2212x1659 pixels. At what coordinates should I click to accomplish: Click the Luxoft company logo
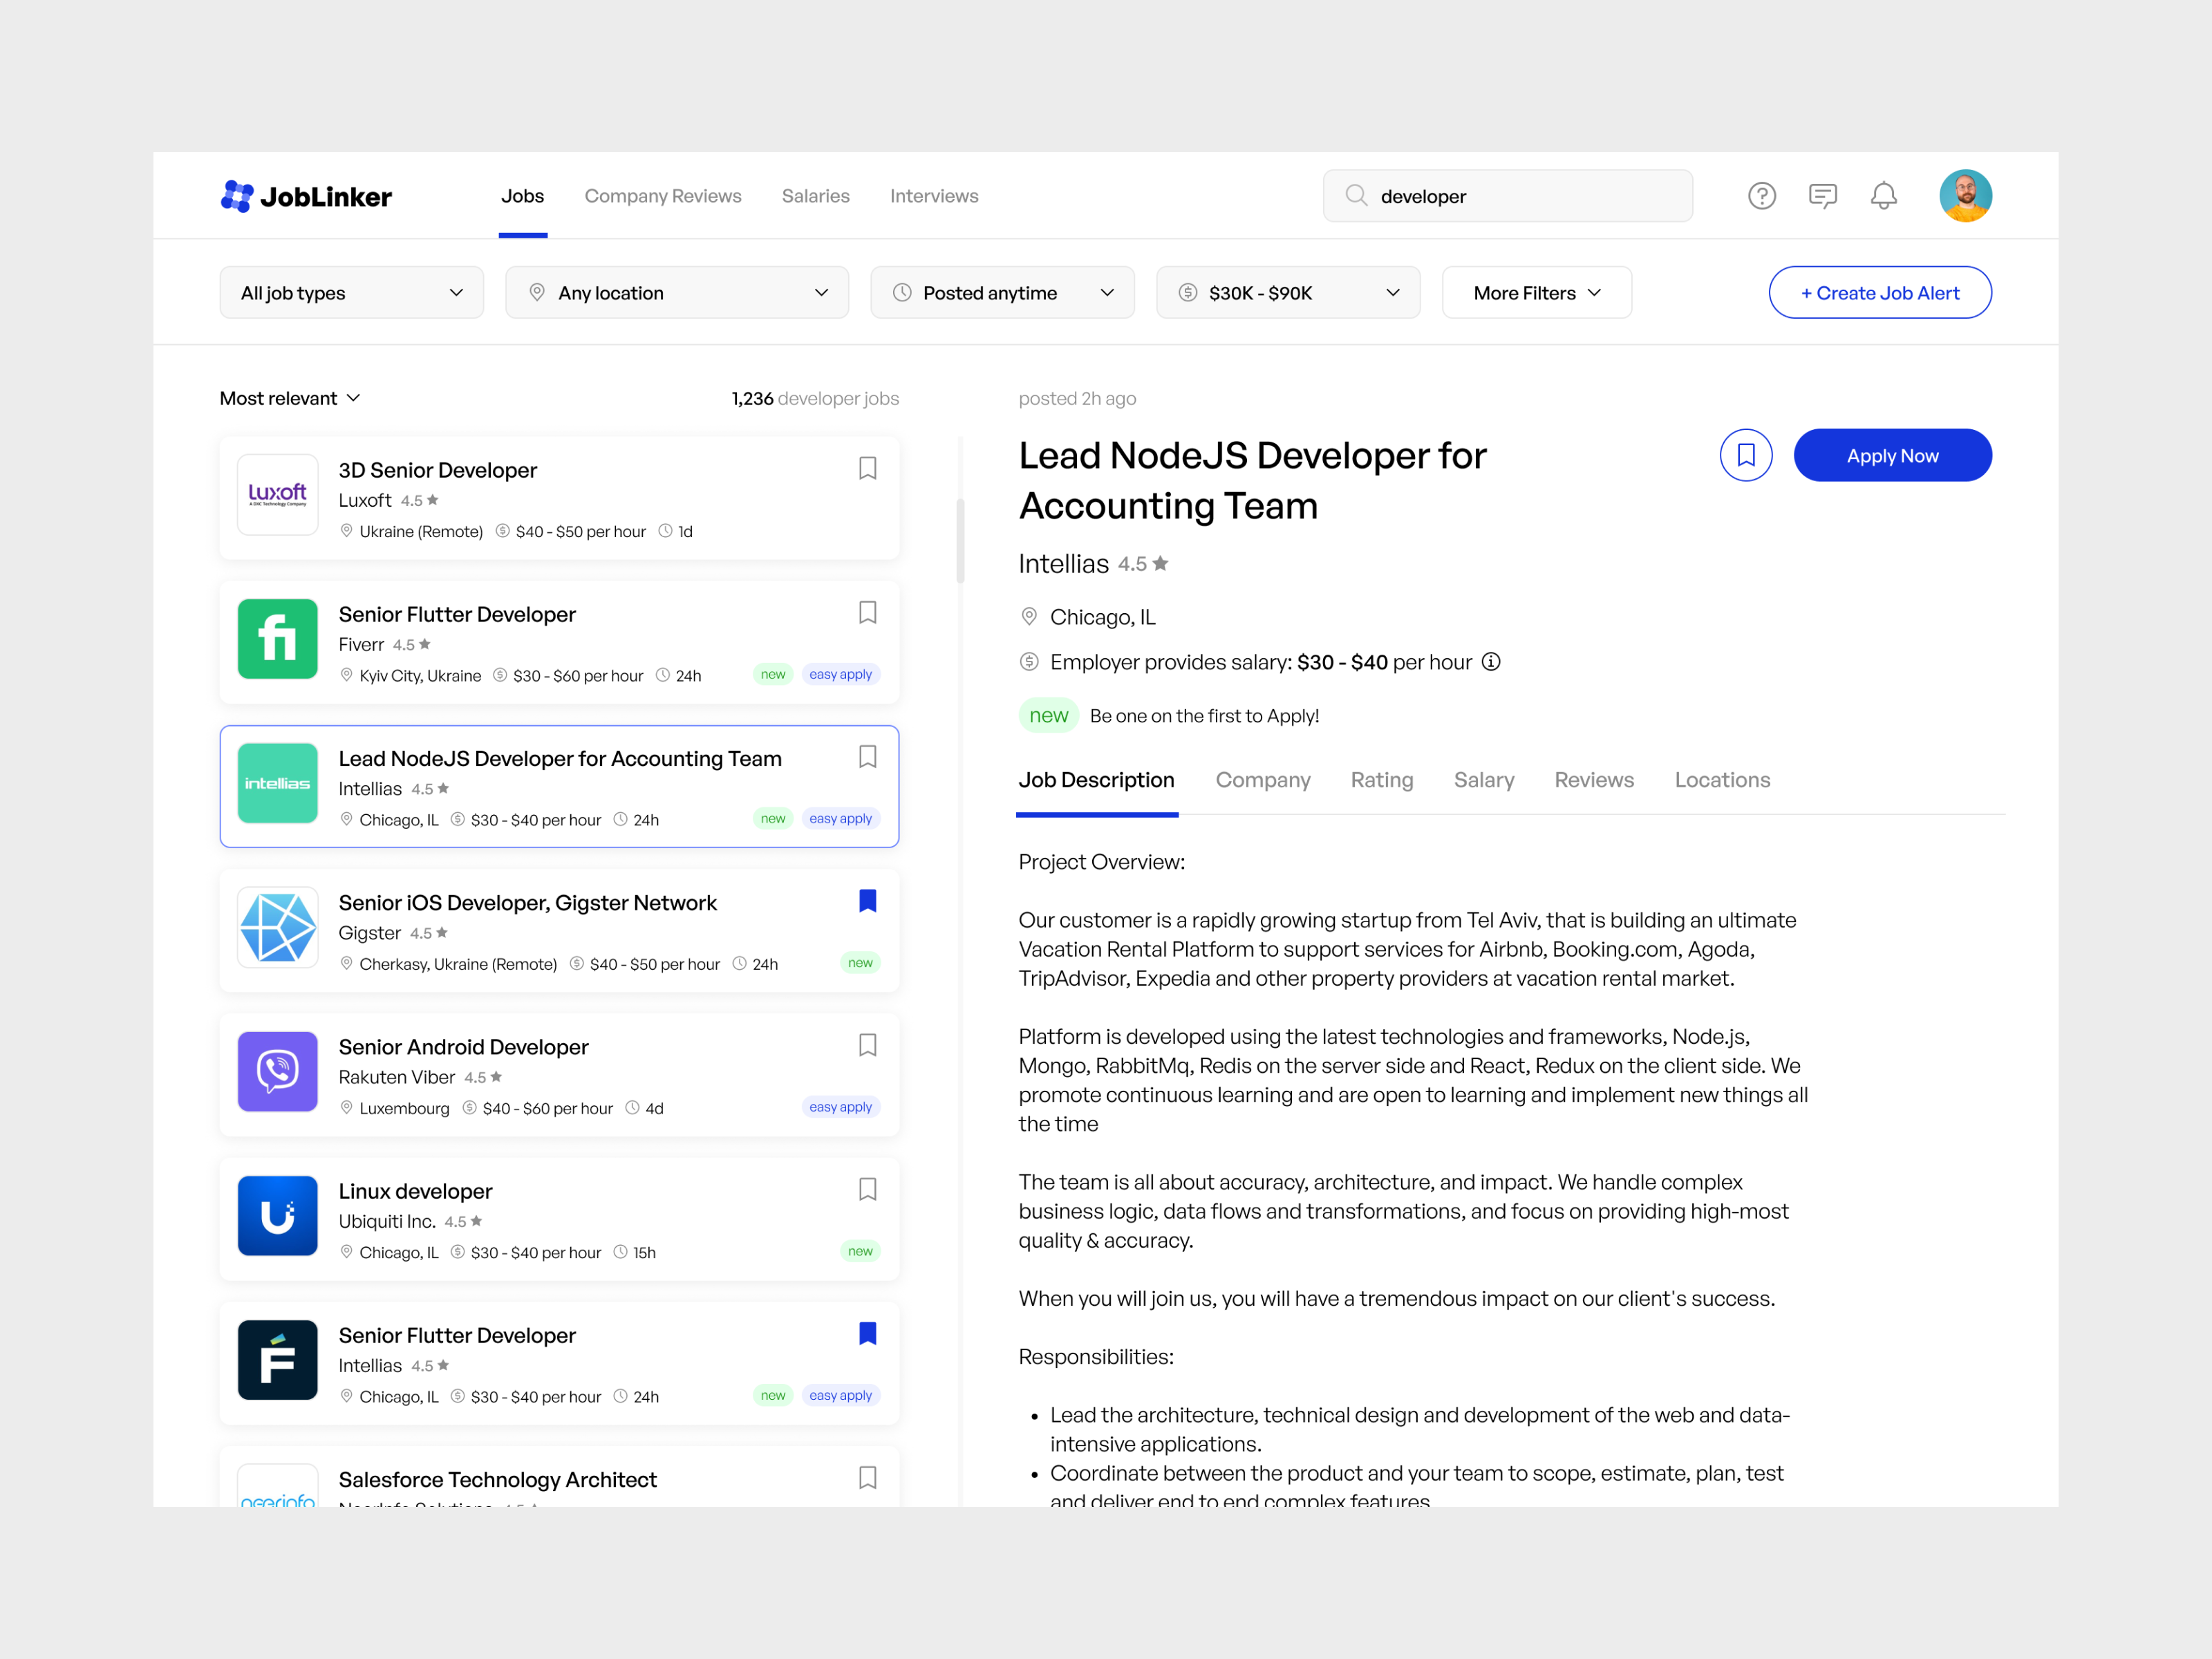pyautogui.click(x=278, y=495)
